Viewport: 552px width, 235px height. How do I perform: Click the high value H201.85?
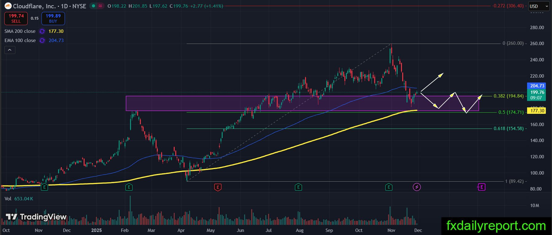[138, 6]
